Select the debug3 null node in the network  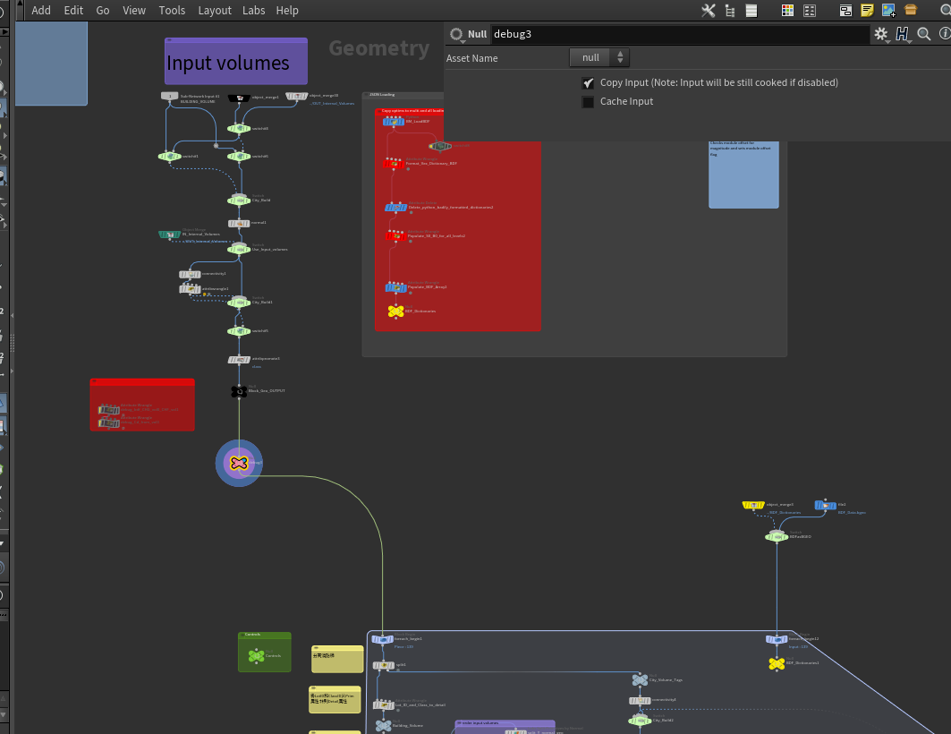coord(239,463)
